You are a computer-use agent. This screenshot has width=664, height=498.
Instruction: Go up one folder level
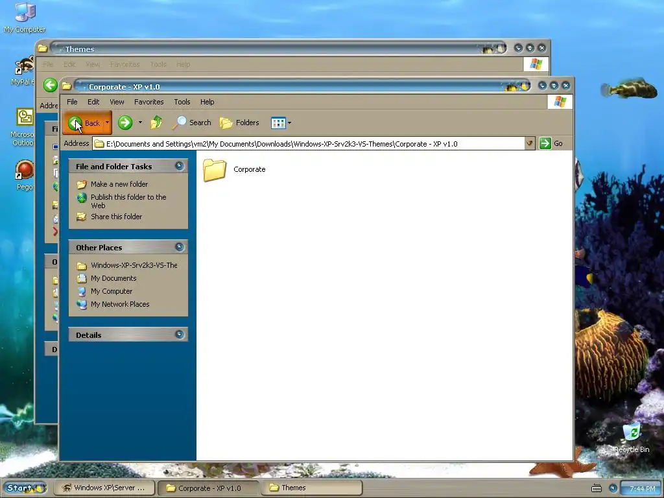click(156, 123)
